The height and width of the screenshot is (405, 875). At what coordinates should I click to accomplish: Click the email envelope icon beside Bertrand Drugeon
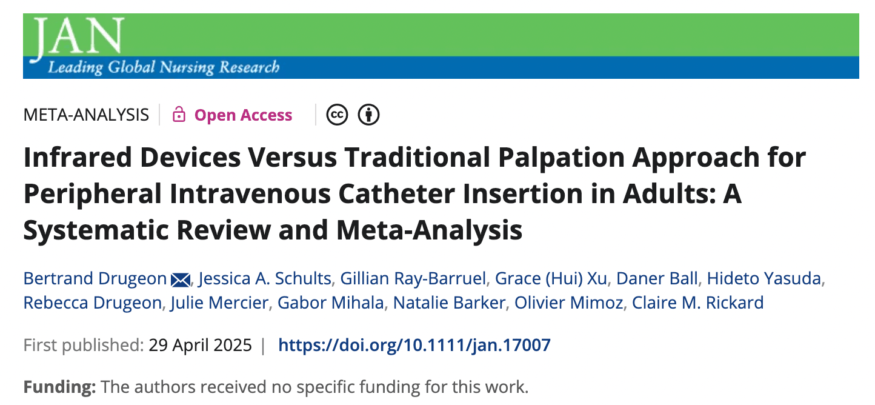point(181,279)
